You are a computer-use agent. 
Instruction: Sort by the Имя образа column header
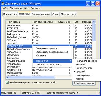click(19, 22)
